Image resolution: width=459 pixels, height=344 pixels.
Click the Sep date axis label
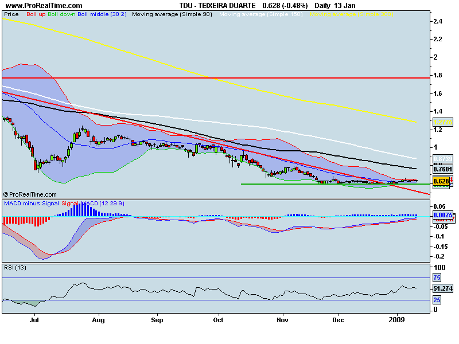[x=157, y=320]
